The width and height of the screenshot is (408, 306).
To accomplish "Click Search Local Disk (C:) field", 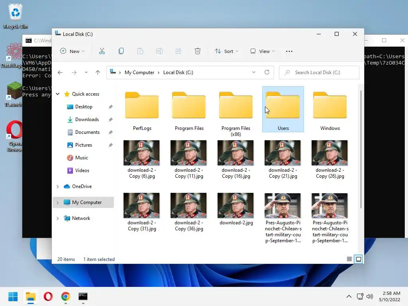I will [319, 73].
